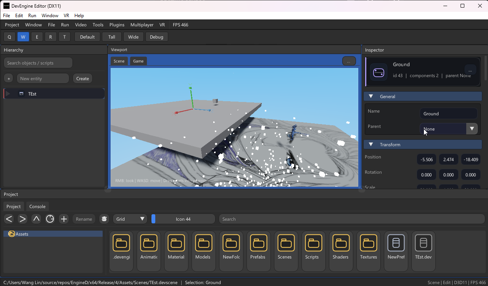Edit Position X value -5.506

426,159
